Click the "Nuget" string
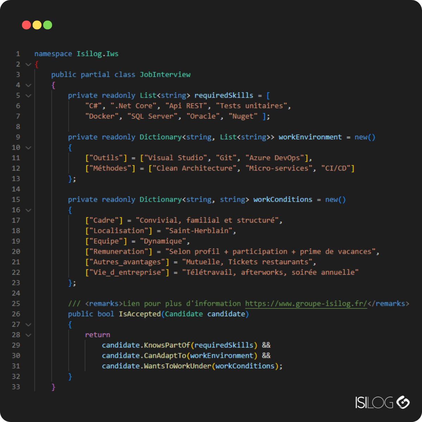422x422 pixels. pyautogui.click(x=243, y=116)
